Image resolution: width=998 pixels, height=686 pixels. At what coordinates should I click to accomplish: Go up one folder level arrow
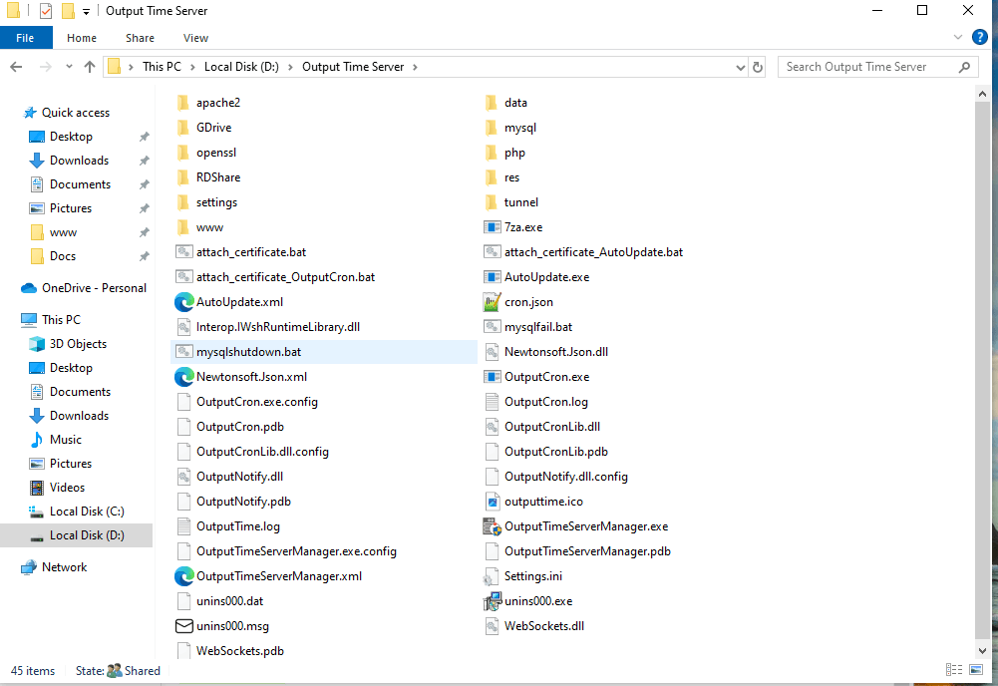(90, 67)
